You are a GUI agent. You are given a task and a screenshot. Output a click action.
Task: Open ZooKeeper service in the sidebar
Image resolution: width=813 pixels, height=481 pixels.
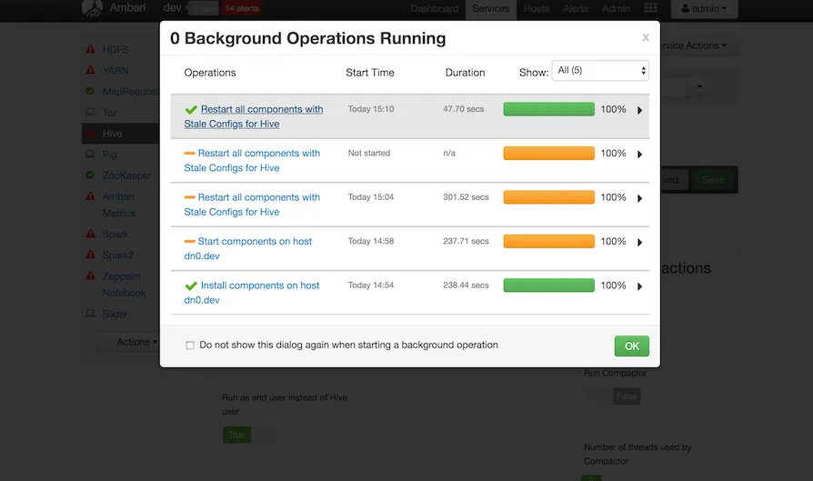point(126,175)
